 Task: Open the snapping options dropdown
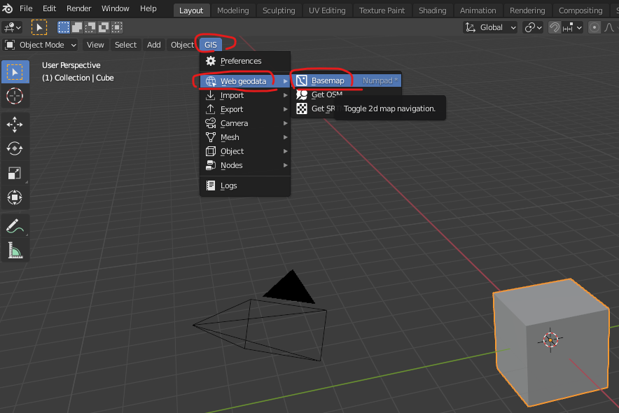572,27
